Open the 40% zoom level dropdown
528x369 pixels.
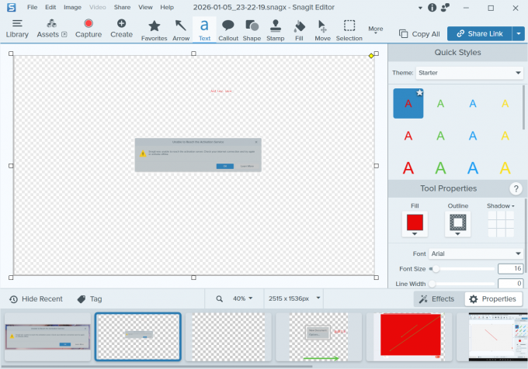pos(242,298)
